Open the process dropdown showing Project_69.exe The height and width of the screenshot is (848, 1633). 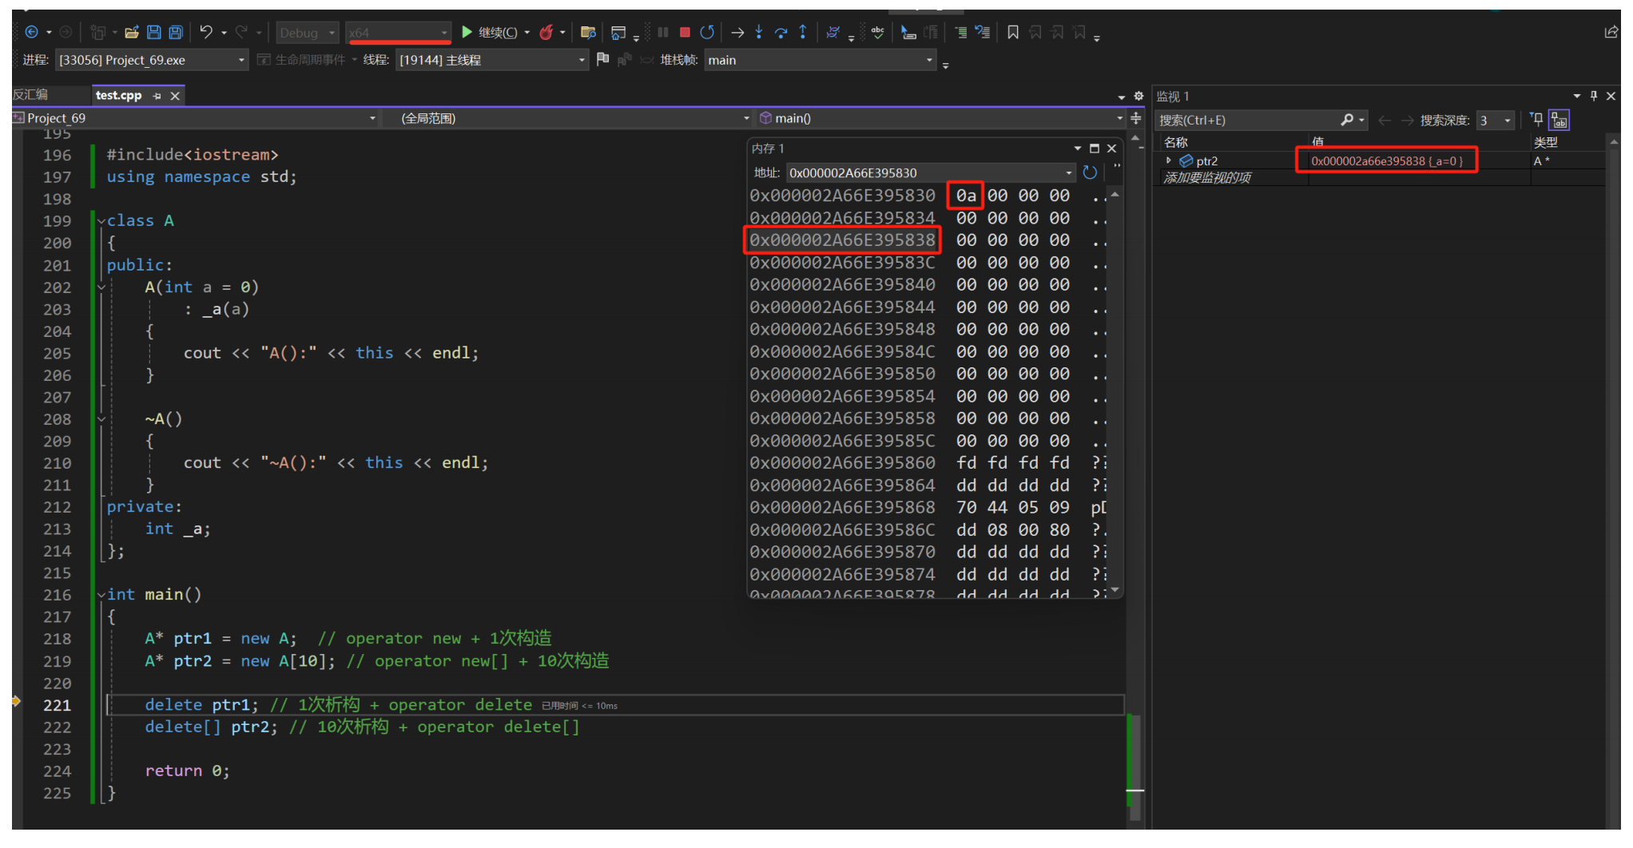coord(152,60)
